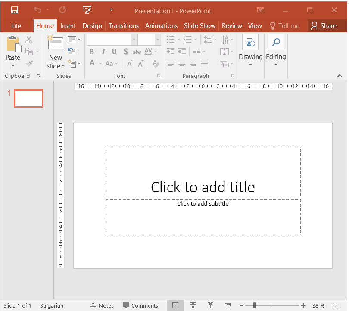Toggle Bold formatting
Viewport: 349px width, 311px height.
click(92, 52)
